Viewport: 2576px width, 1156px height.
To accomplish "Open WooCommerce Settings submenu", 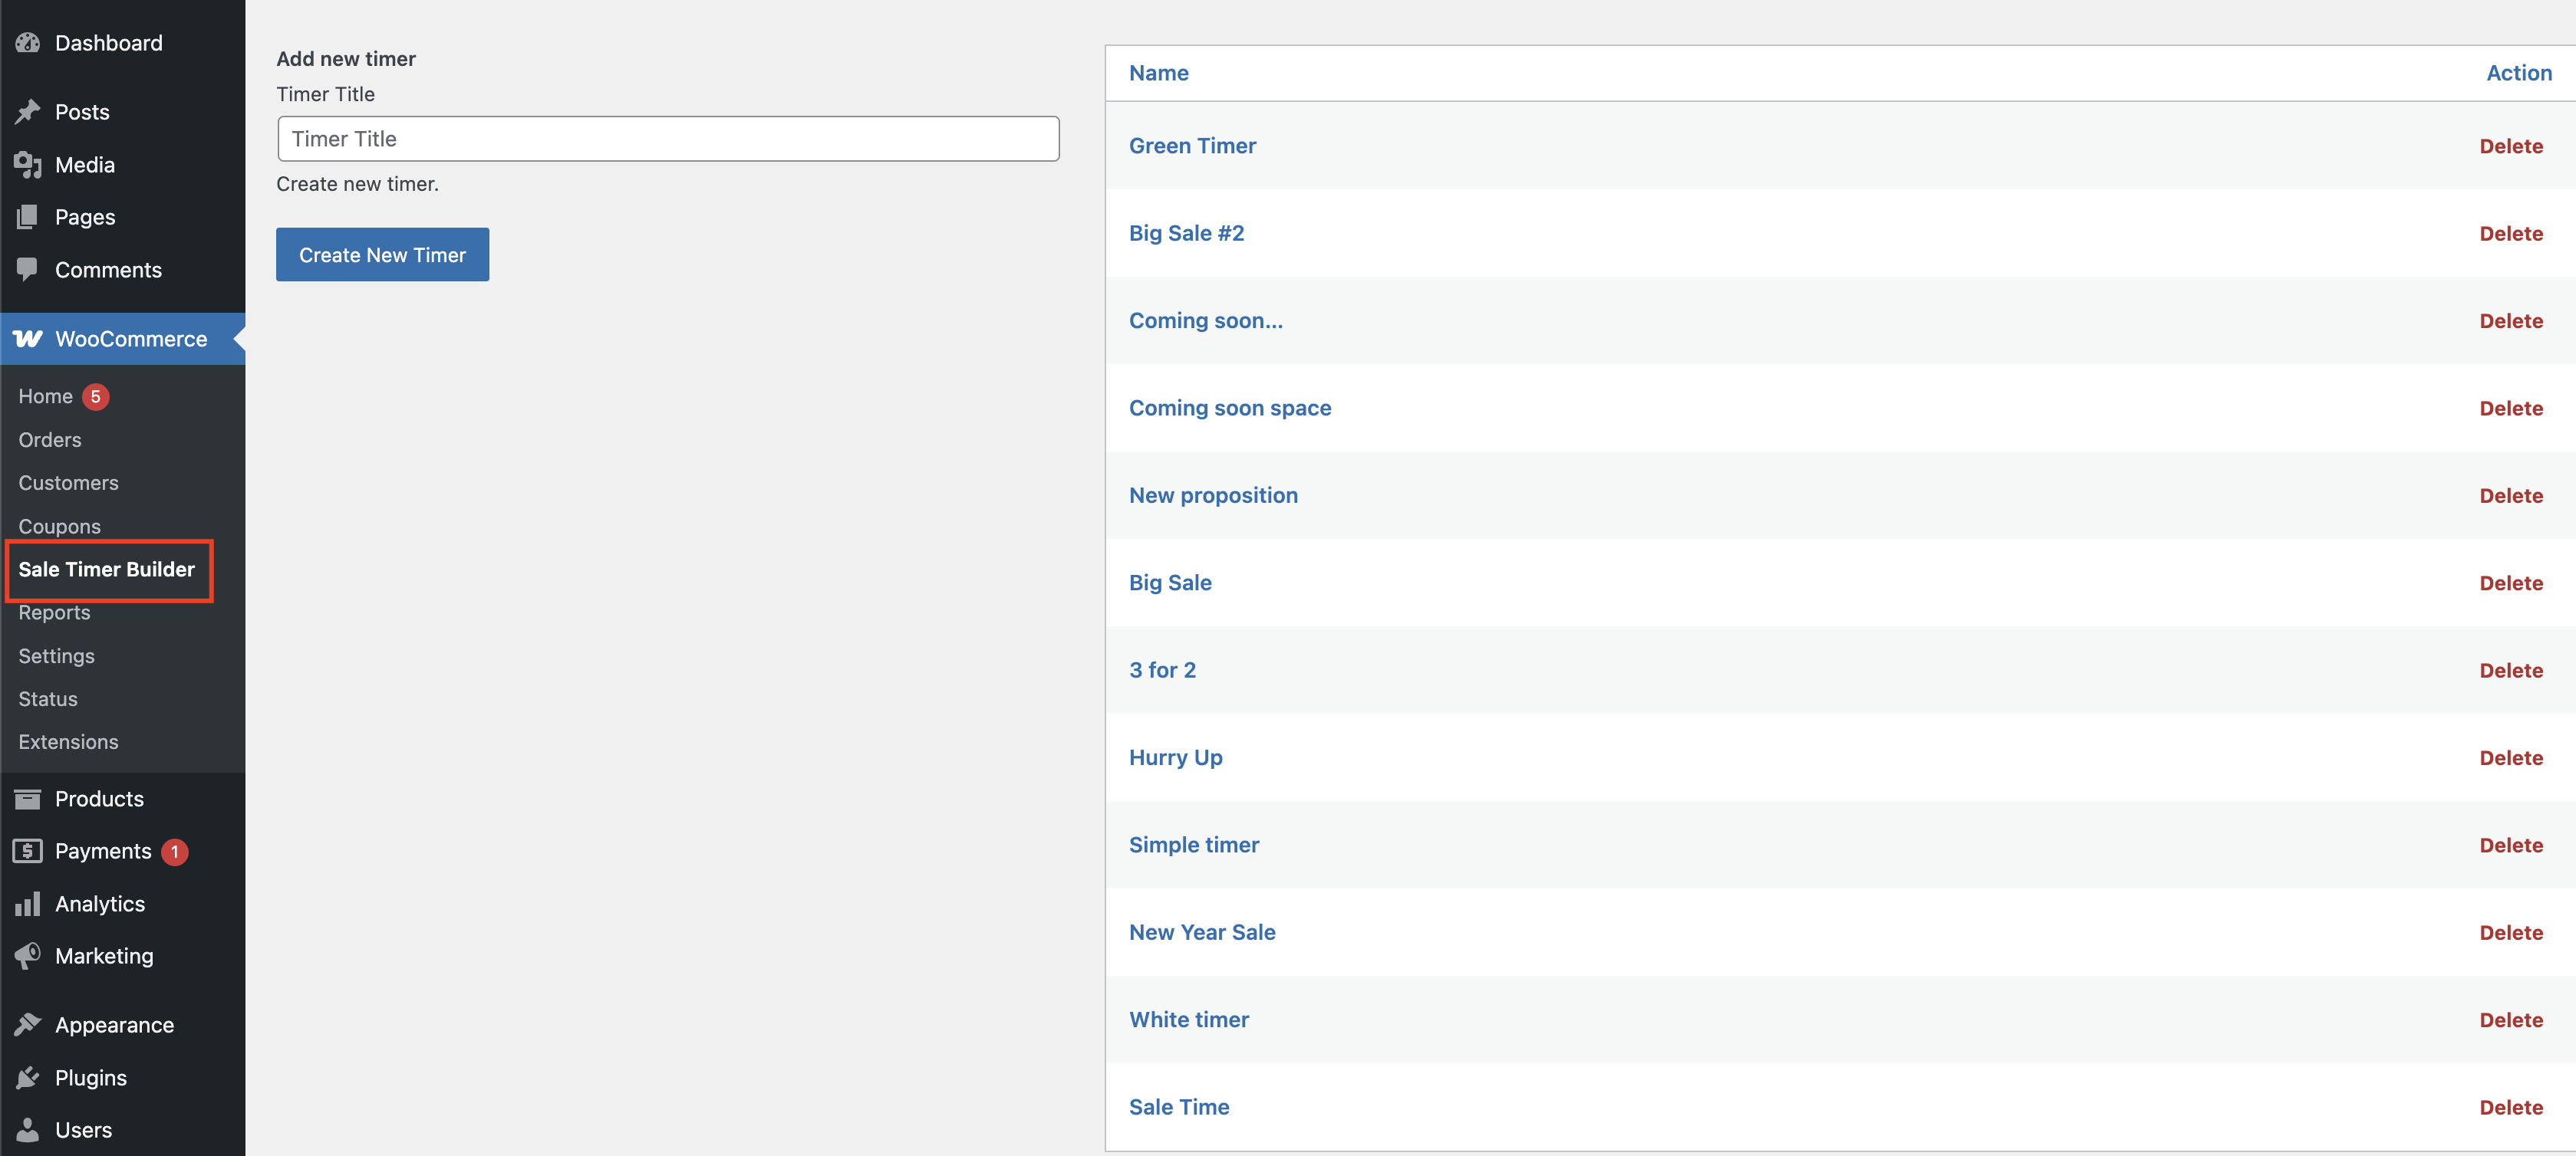I will (56, 656).
